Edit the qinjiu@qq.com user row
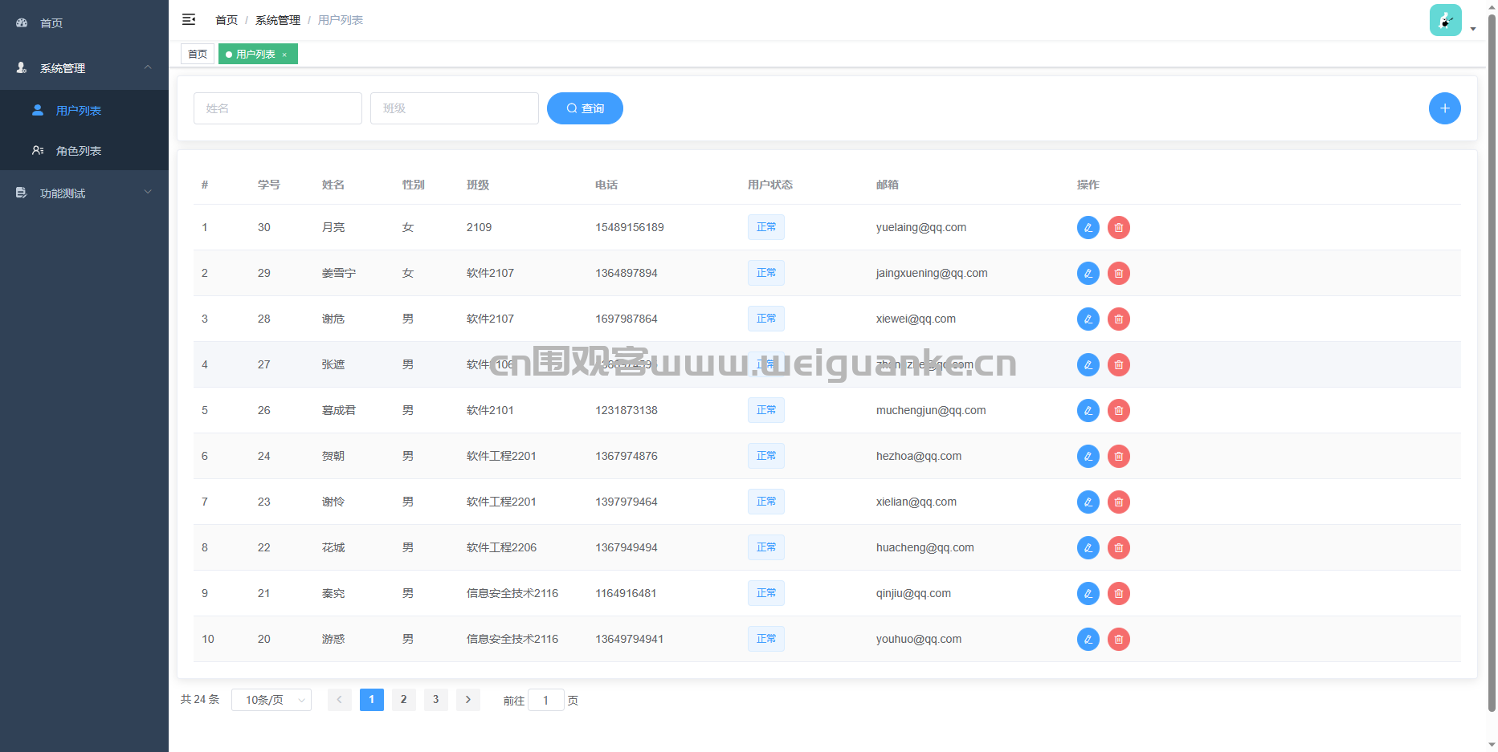Viewport: 1498px width, 752px height. pyautogui.click(x=1088, y=593)
